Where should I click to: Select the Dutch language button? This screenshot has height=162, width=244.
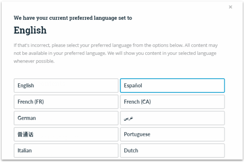[x=172, y=151]
